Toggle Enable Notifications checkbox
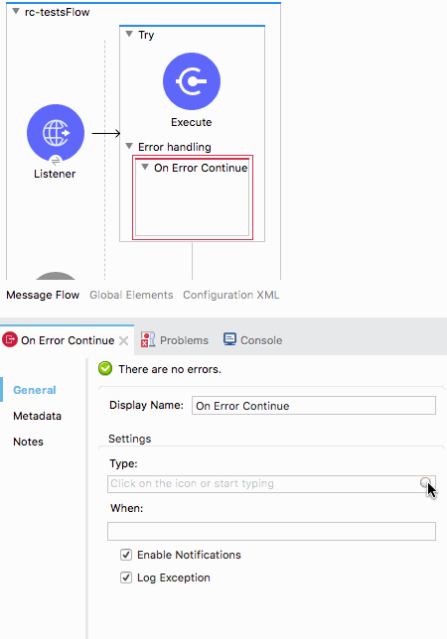 coord(126,555)
